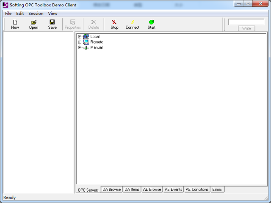Open the Edit menu
Image resolution: width=271 pixels, height=203 pixels.
point(20,14)
